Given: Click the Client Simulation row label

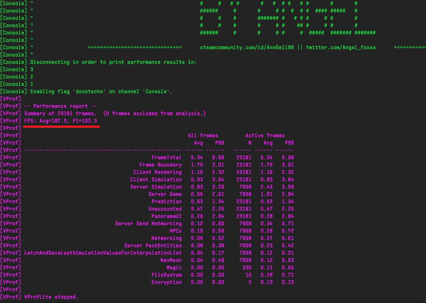Looking at the screenshot, I should 156,180.
